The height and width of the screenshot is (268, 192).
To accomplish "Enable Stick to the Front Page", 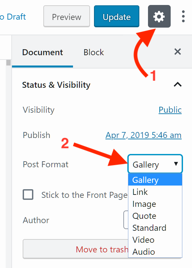I will coord(28,195).
